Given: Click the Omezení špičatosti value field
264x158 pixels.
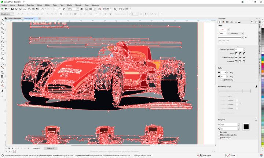Looking at the screenshot, I should (x=239, y=49).
